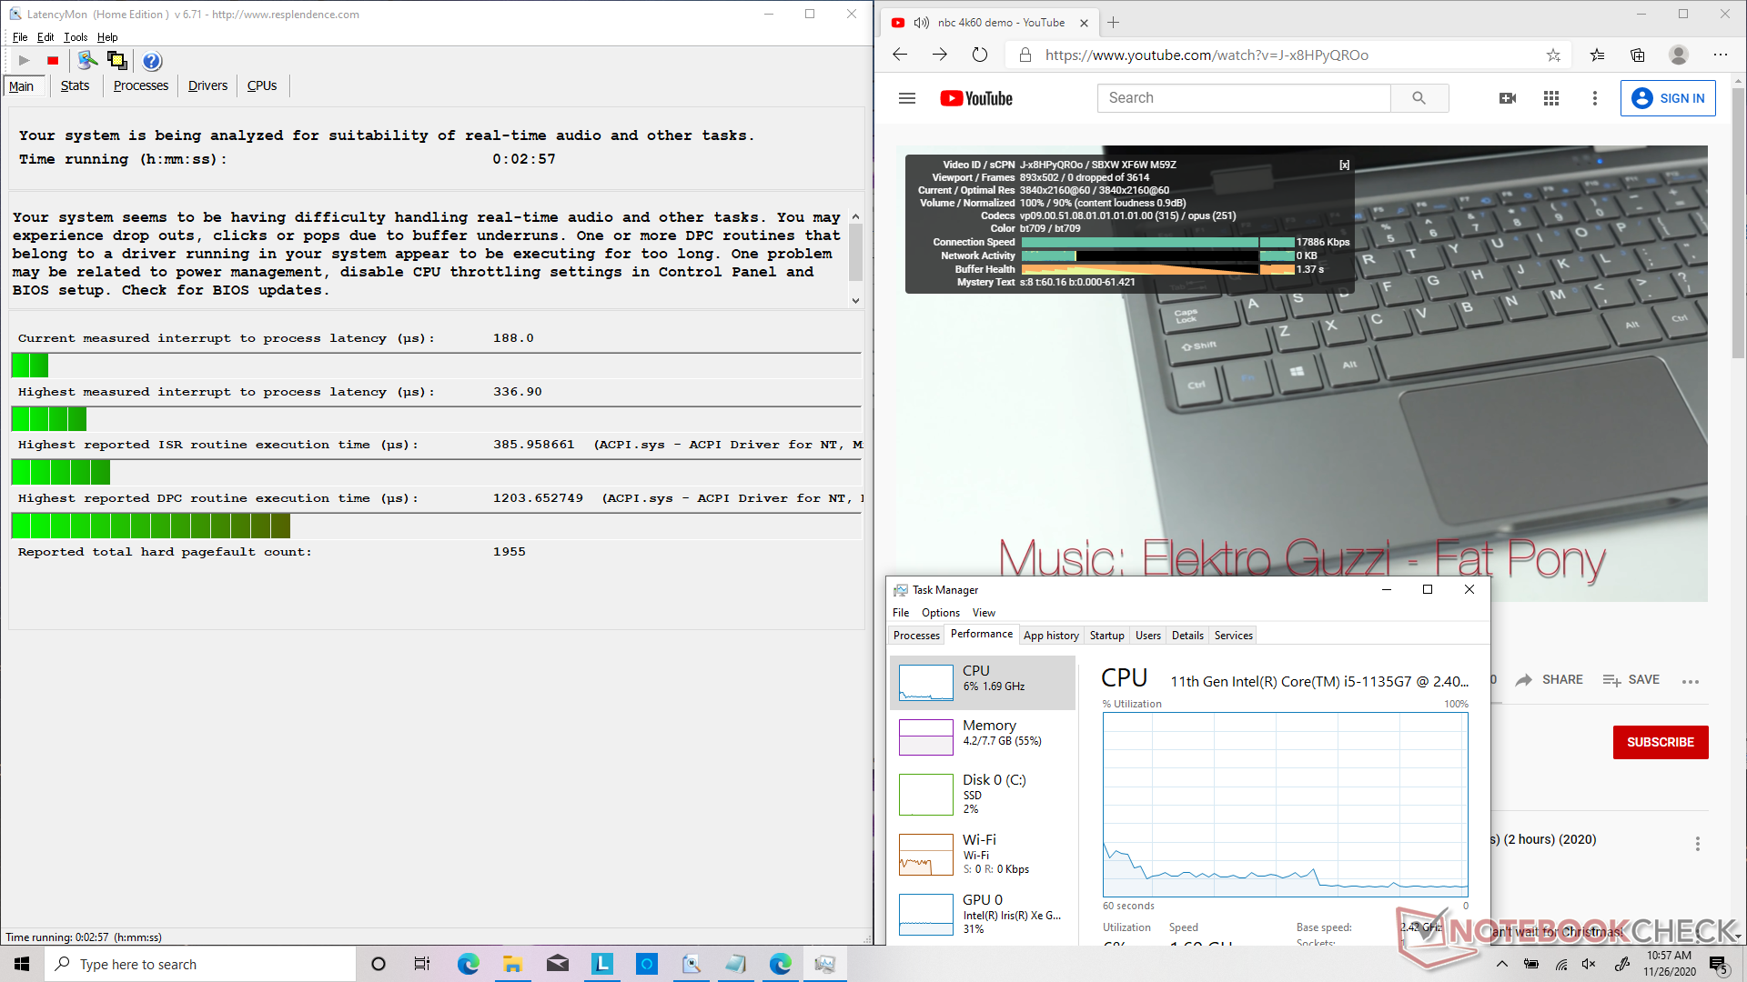
Task: Open the YouTube hamburger guide menu
Action: (906, 98)
